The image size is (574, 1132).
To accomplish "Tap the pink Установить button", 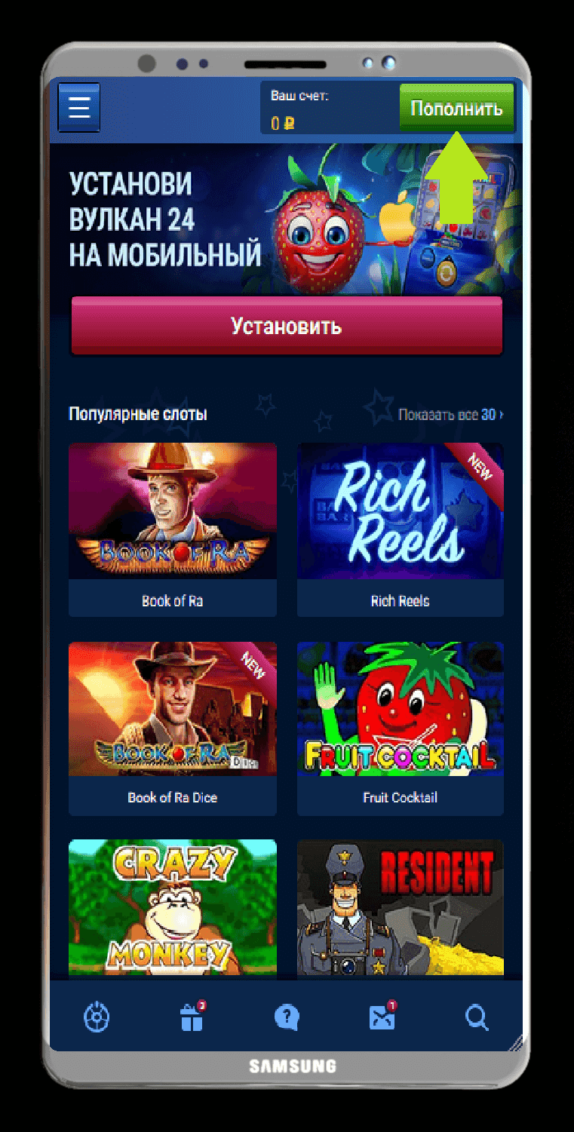I will 287,326.
